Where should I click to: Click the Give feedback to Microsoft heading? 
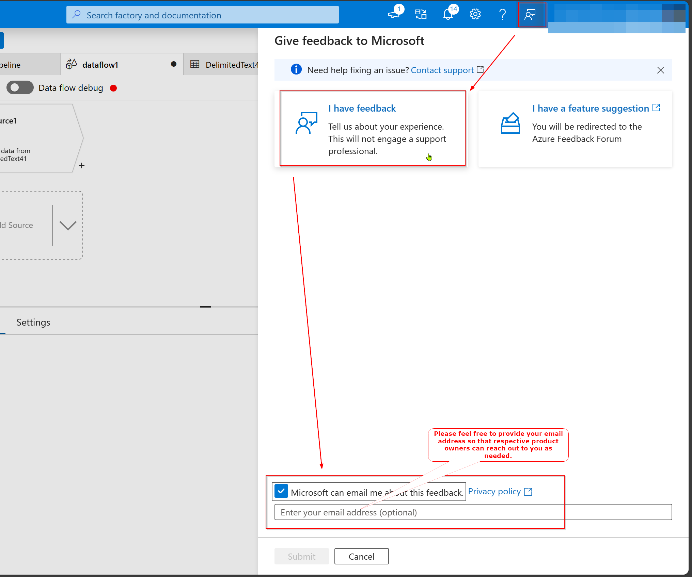coord(349,41)
